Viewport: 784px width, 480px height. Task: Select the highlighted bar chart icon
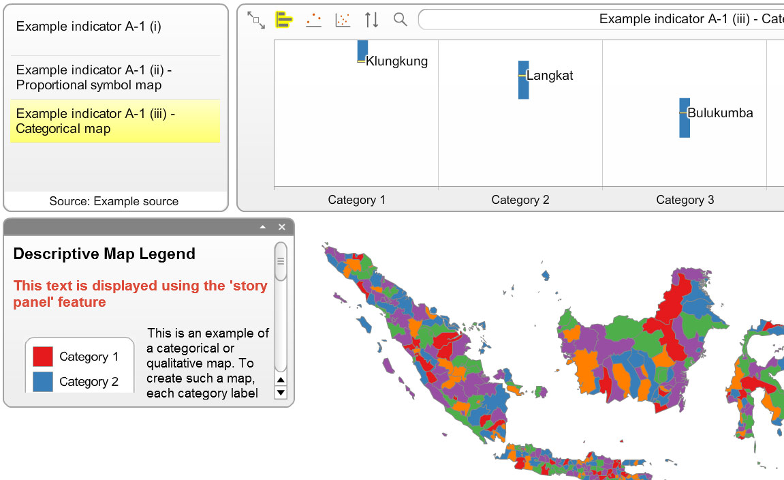coord(284,20)
